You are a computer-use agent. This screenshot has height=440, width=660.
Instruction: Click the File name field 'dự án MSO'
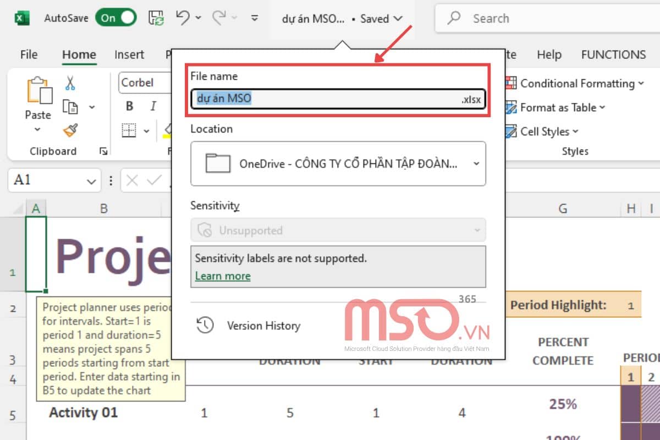338,99
